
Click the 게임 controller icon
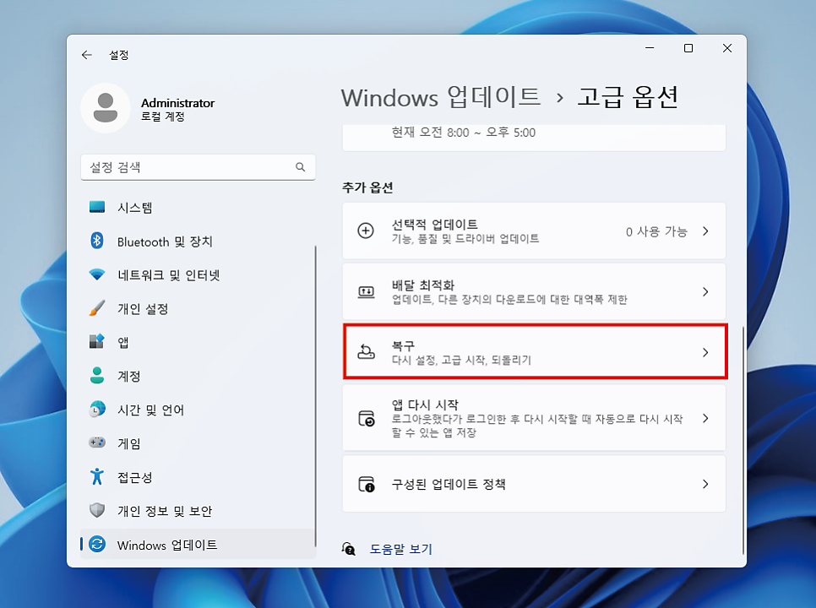[97, 442]
